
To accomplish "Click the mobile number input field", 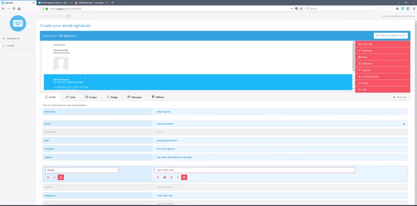I will pos(255,170).
